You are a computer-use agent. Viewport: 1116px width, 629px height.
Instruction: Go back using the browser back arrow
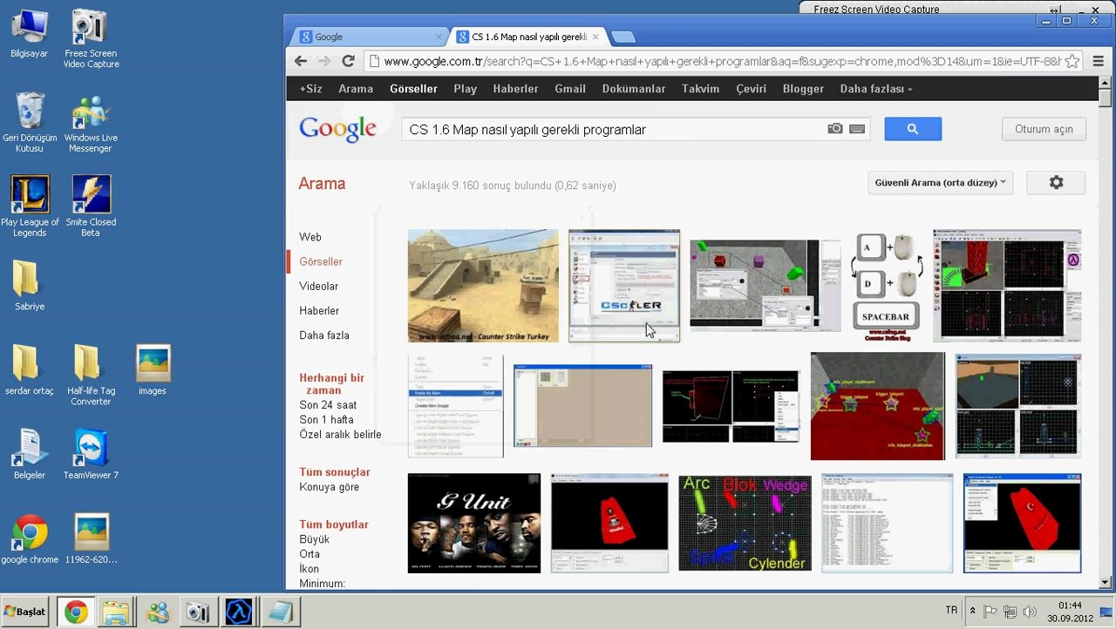click(x=301, y=61)
